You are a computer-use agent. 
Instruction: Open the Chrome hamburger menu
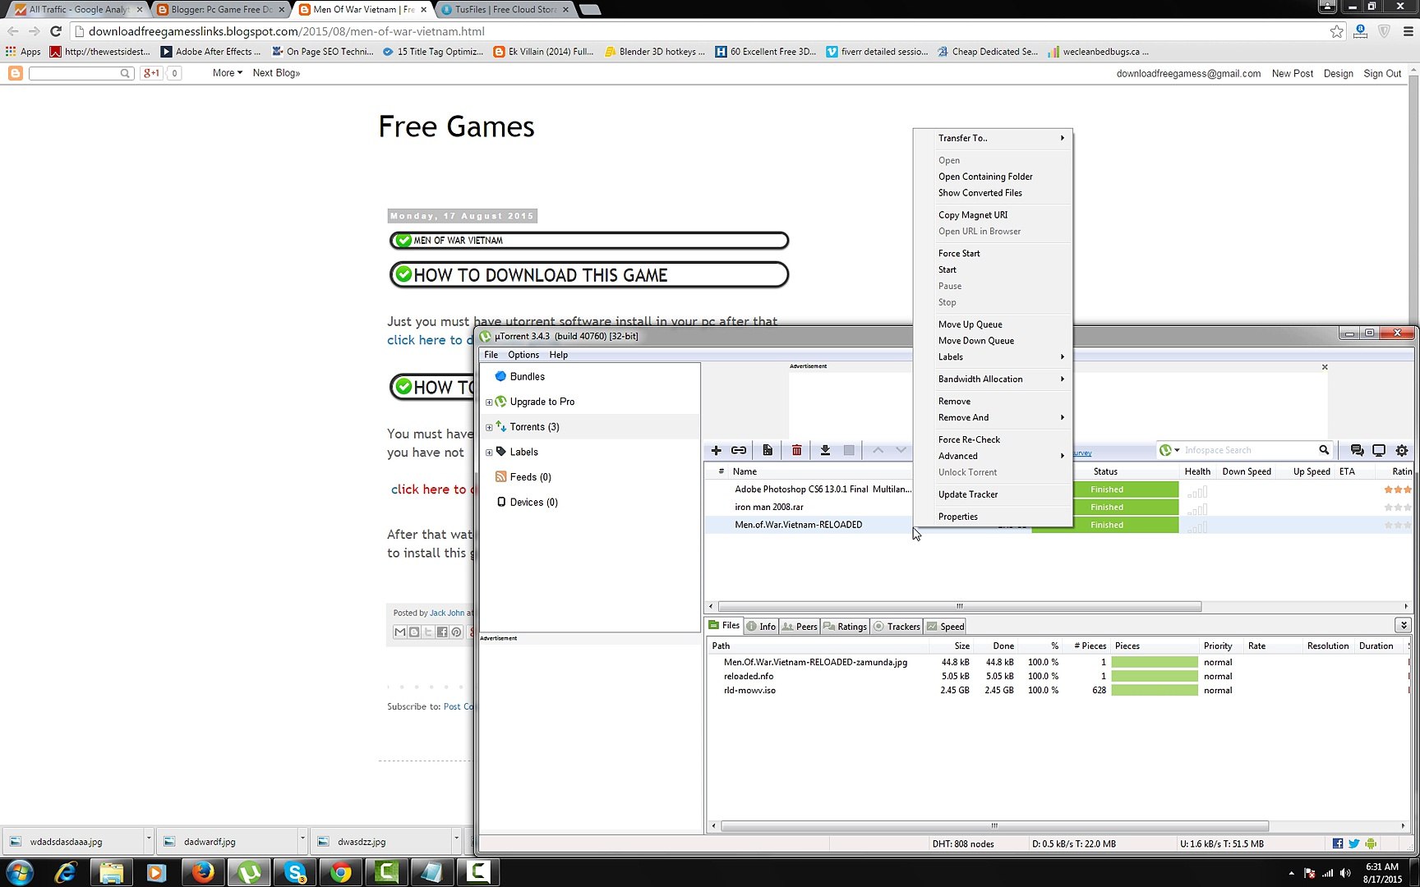pyautogui.click(x=1408, y=31)
